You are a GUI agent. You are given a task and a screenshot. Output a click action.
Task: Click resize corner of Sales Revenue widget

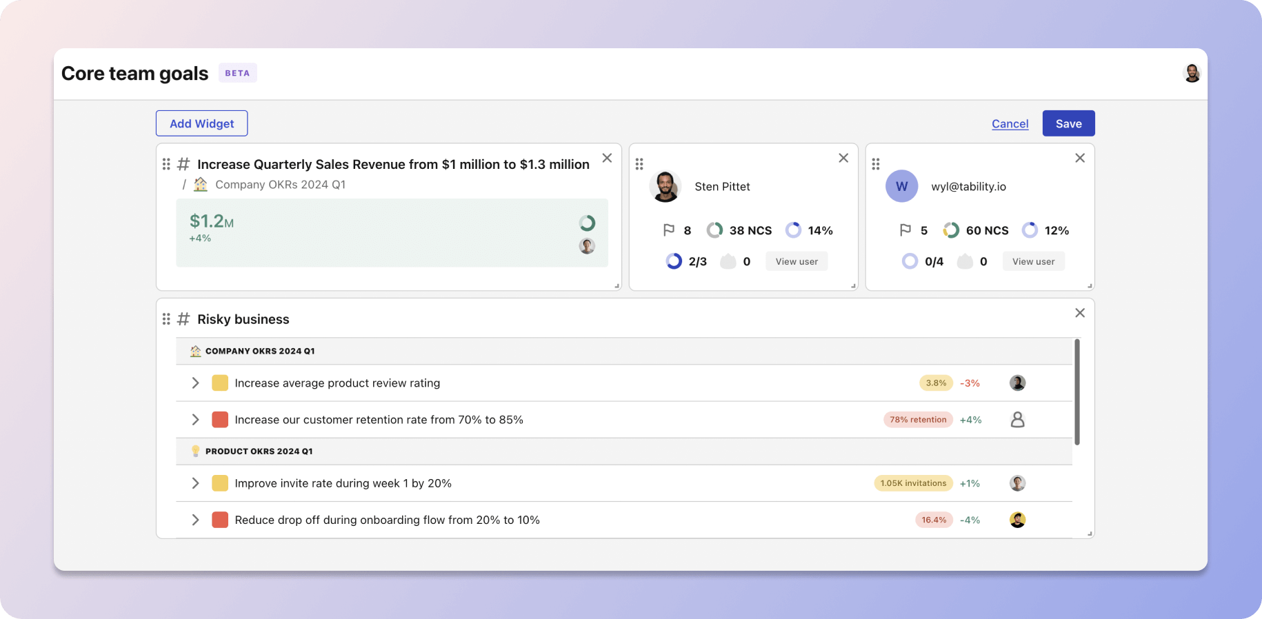tap(617, 285)
